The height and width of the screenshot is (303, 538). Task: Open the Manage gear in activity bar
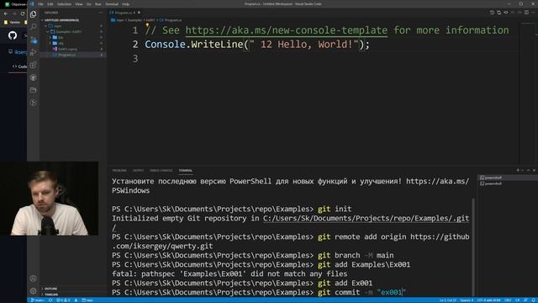point(34,291)
